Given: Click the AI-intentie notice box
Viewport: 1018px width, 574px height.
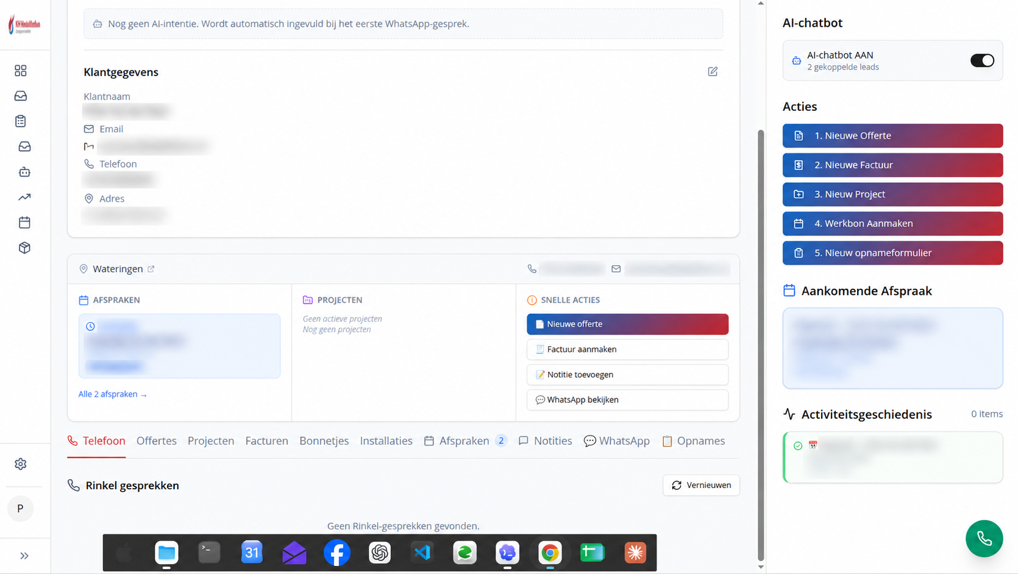Looking at the screenshot, I should pyautogui.click(x=403, y=24).
